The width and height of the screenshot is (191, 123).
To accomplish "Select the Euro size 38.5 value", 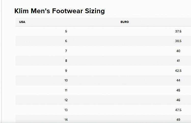I will (178, 41).
